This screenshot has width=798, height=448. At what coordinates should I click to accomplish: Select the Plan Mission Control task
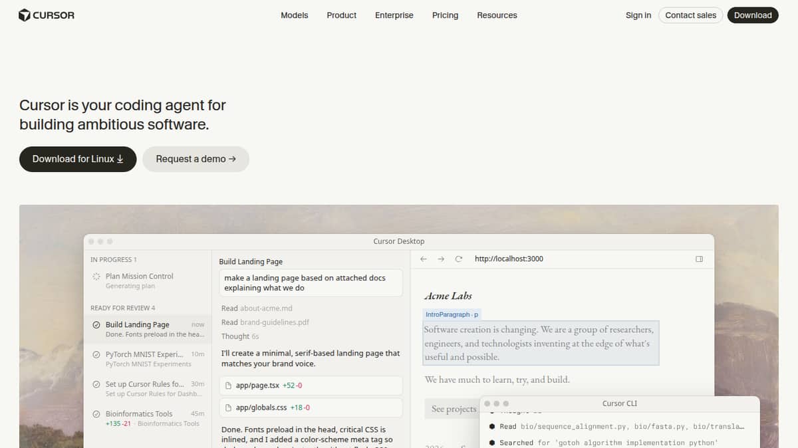(148, 280)
